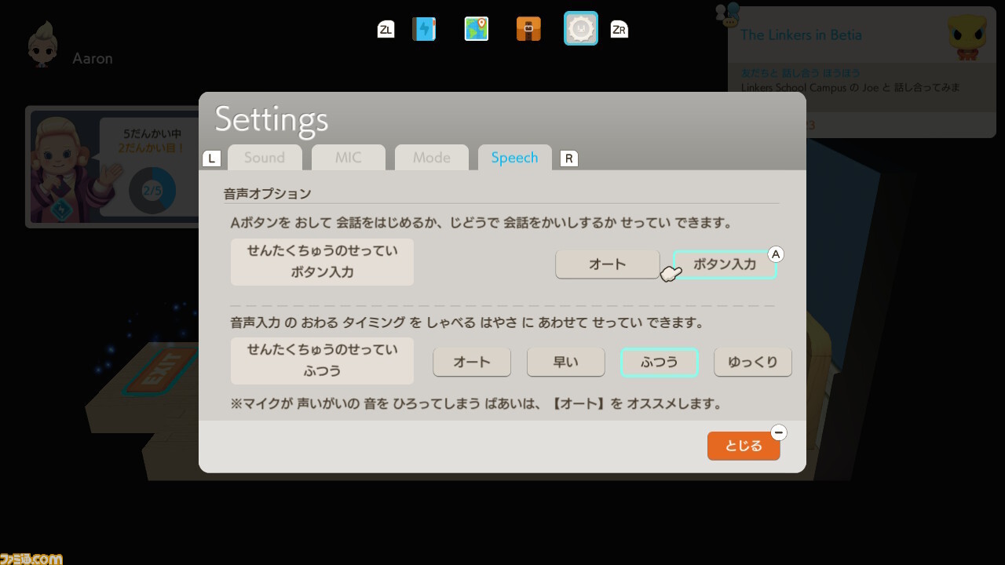Image resolution: width=1005 pixels, height=565 pixels.
Task: Click the 音声オプション section heading
Action: 268,193
